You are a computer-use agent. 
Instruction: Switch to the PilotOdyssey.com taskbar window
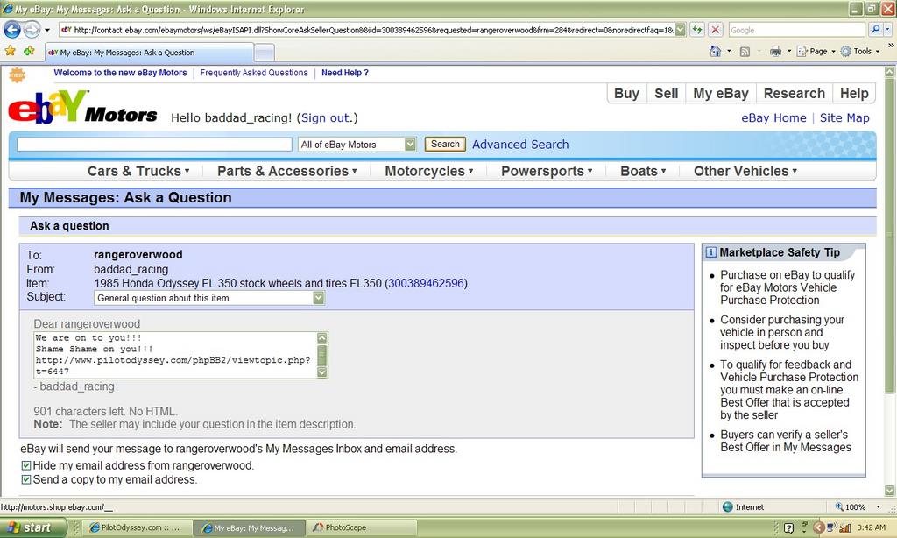(138, 527)
